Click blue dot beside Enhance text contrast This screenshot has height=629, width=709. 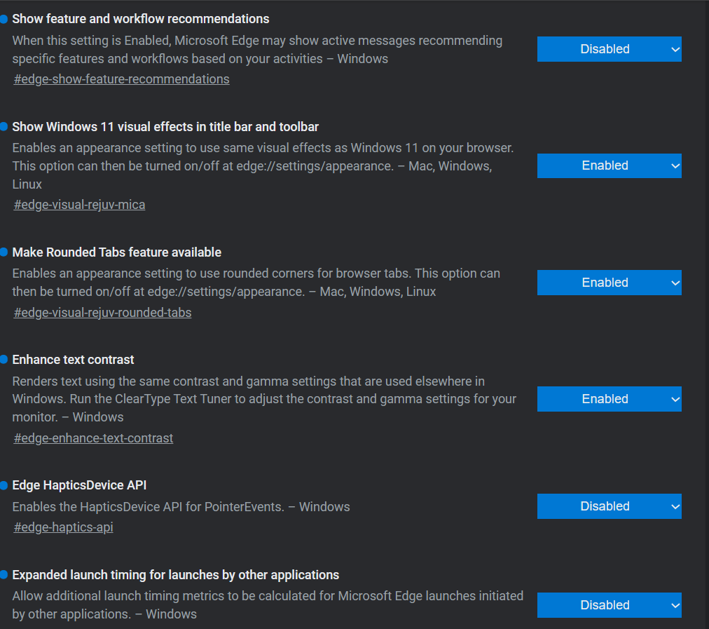point(4,360)
